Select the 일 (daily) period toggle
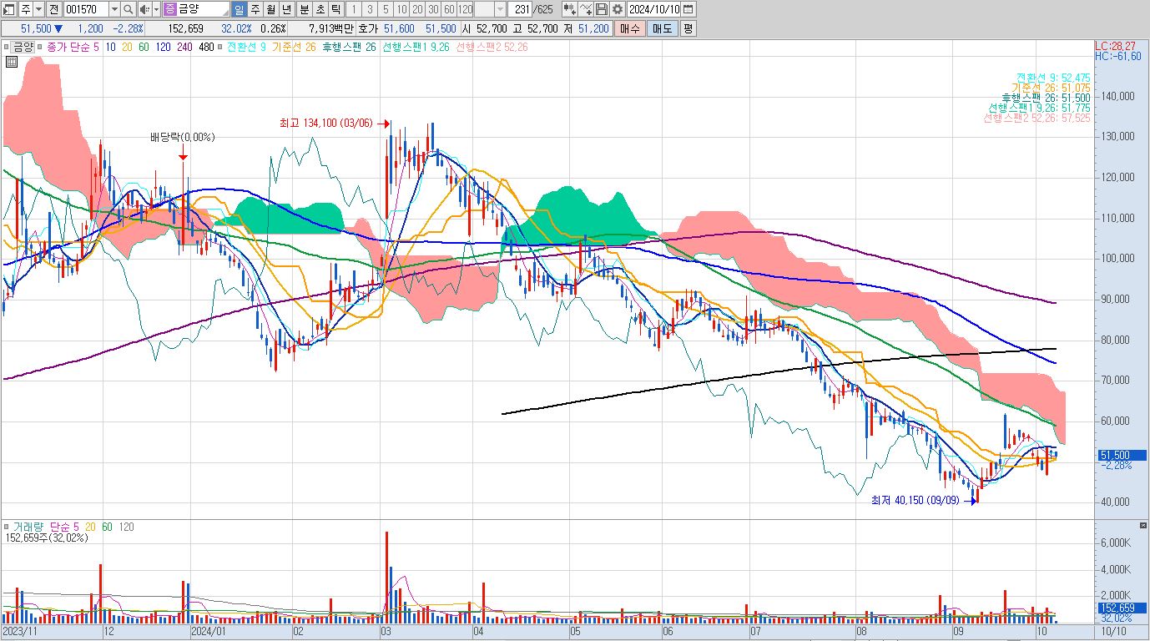Image resolution: width=1150 pixels, height=641 pixels. click(239, 9)
